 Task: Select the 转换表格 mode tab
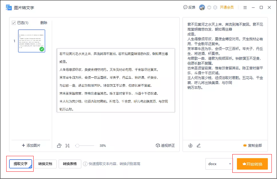click(x=70, y=164)
